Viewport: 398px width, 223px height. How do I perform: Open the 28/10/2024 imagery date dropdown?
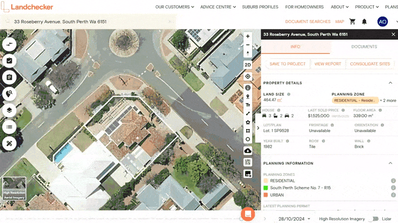[x=294, y=219]
